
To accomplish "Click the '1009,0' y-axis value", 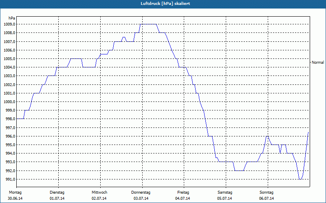I will pos(9,24).
